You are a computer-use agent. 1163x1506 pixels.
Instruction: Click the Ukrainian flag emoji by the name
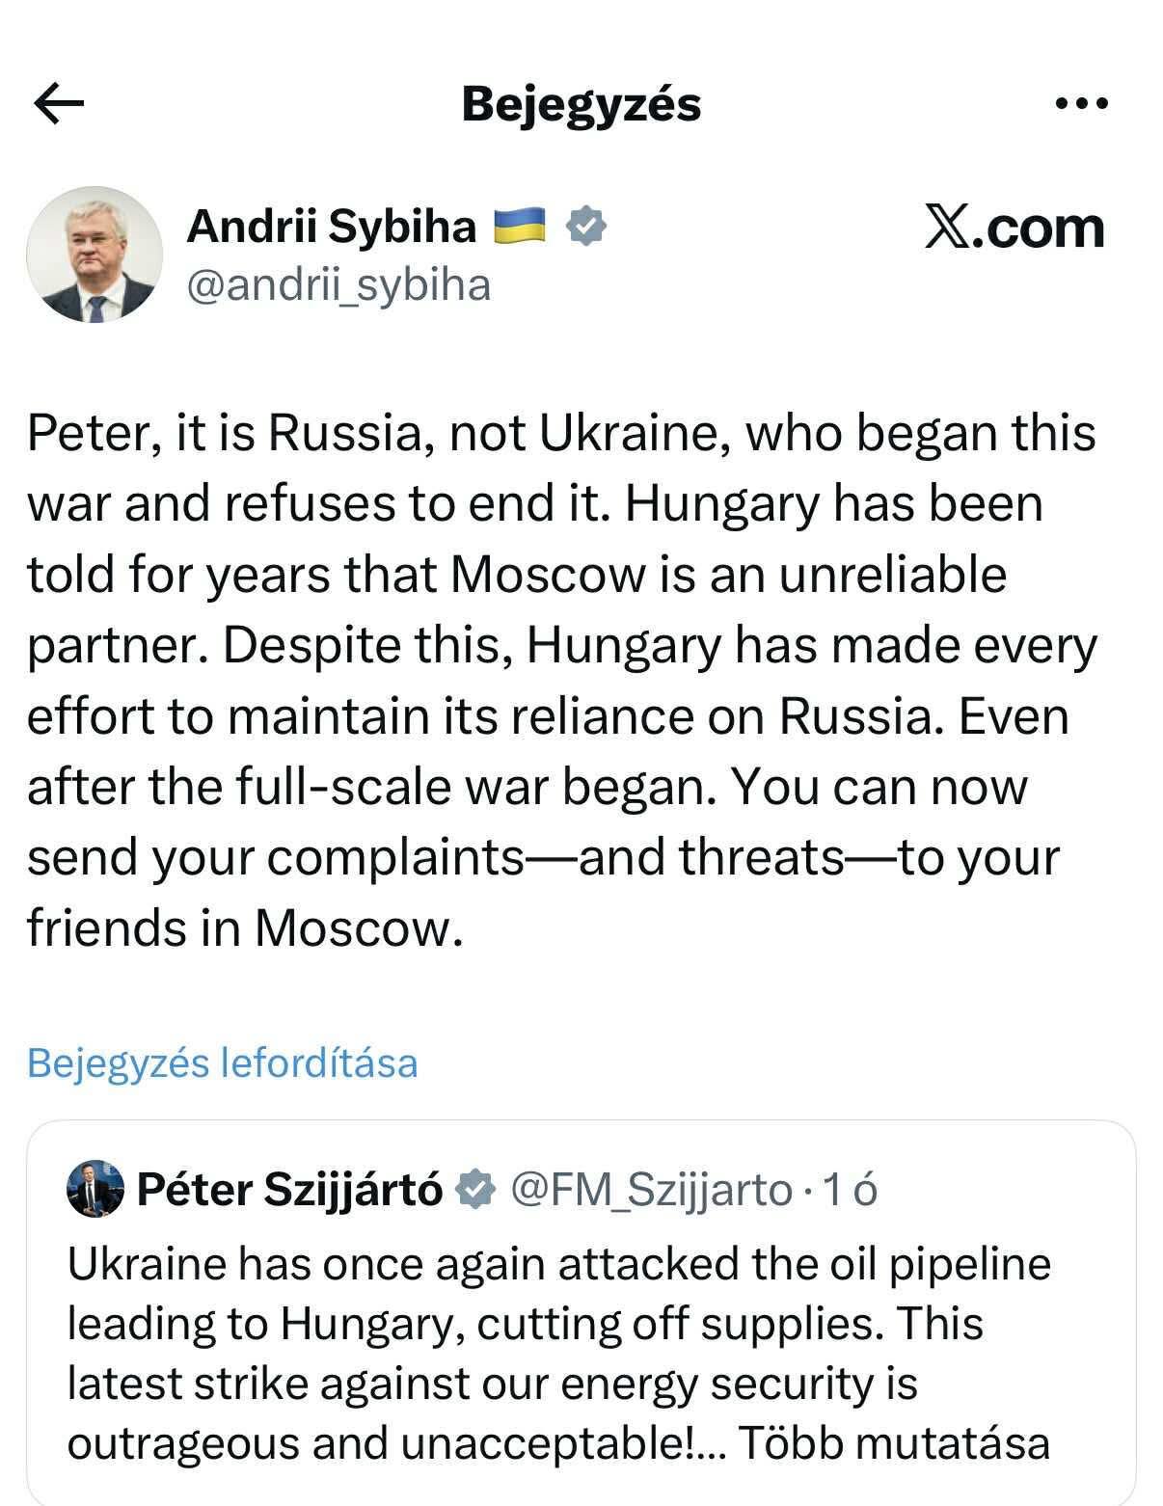[520, 227]
